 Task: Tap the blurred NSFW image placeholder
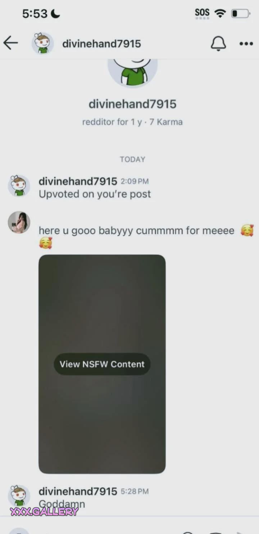102,364
